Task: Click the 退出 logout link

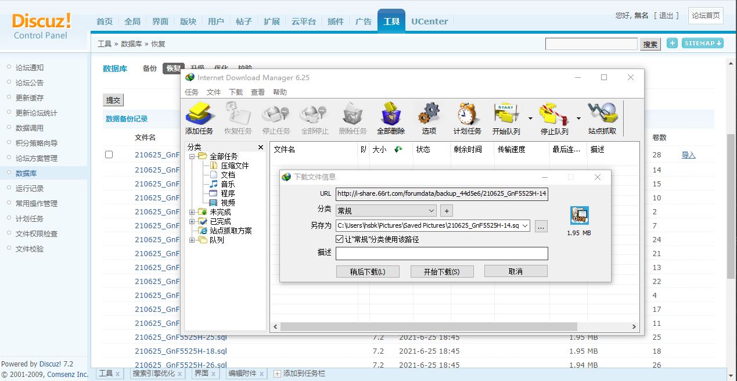Action: pos(666,16)
